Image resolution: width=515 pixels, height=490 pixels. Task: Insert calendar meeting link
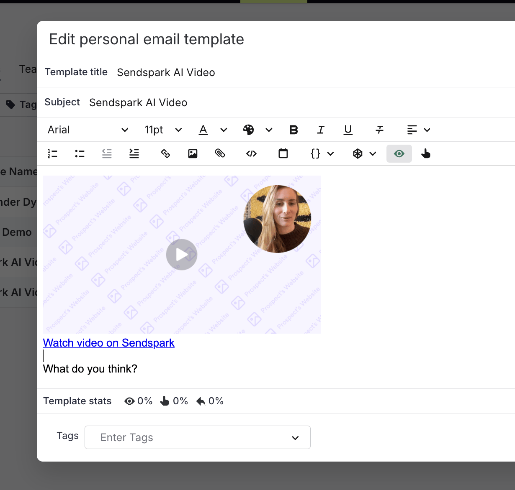tap(283, 154)
